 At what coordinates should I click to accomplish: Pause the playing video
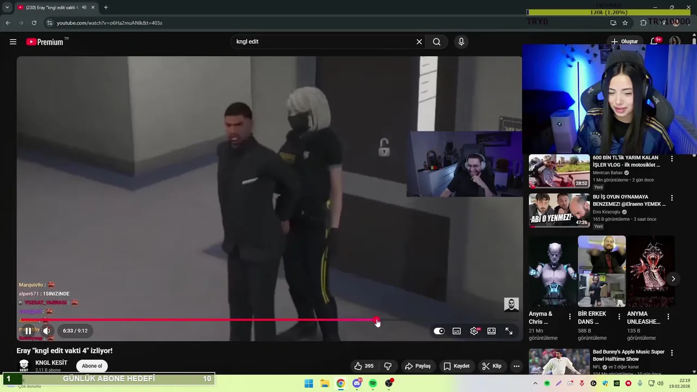28,330
